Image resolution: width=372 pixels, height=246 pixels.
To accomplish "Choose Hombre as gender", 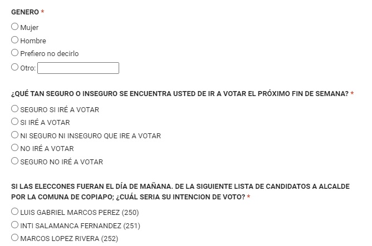I will point(14,40).
